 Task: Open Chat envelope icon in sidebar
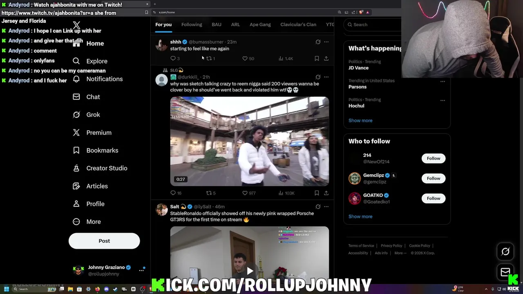coord(76,97)
